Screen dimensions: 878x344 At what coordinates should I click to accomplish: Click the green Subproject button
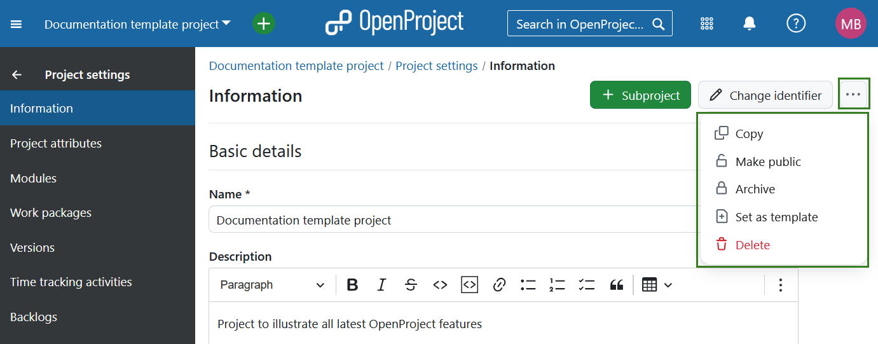[x=640, y=95]
